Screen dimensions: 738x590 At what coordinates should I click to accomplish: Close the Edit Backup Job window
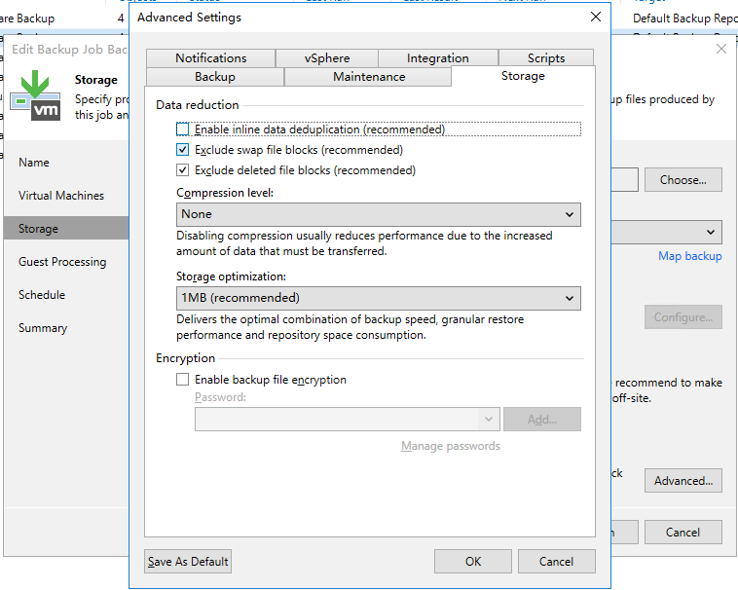click(720, 49)
